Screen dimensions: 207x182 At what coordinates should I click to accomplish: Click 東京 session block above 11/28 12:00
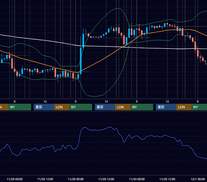[x=44, y=107]
